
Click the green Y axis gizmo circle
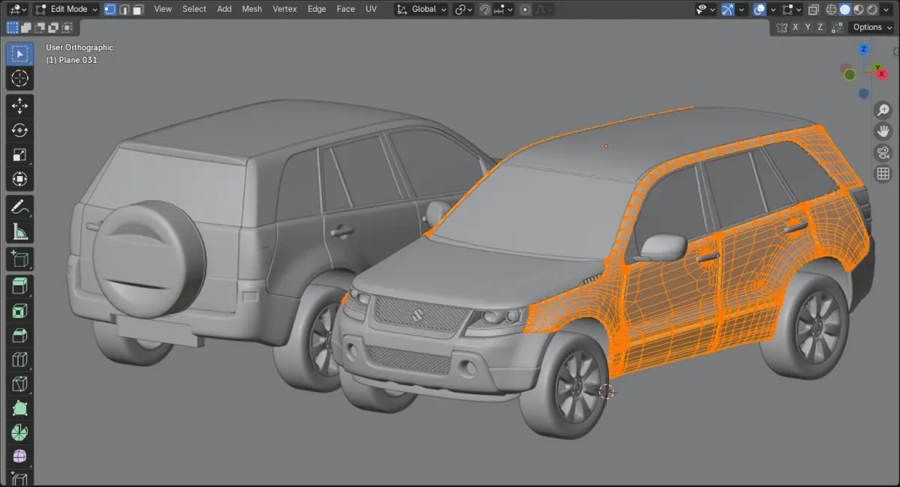(850, 74)
